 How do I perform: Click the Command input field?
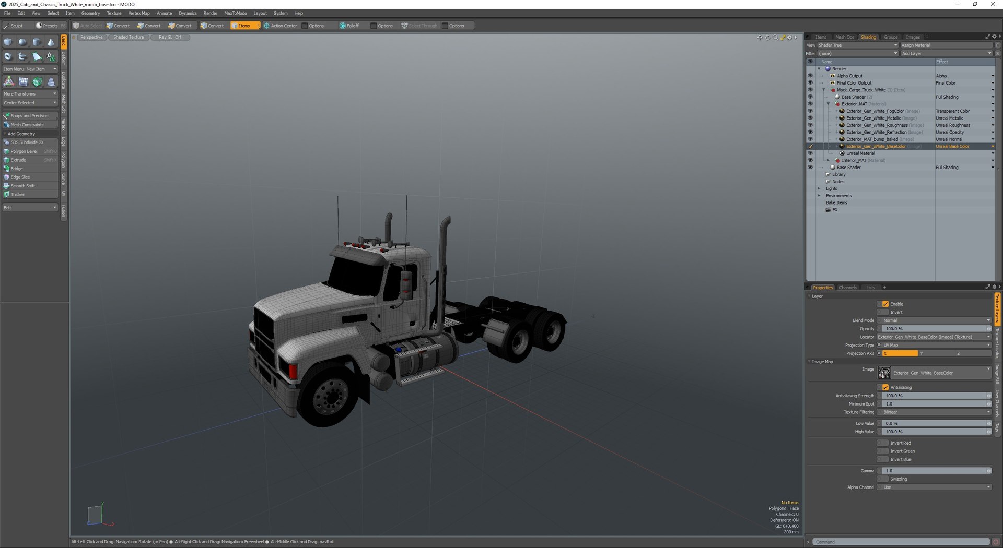(901, 542)
